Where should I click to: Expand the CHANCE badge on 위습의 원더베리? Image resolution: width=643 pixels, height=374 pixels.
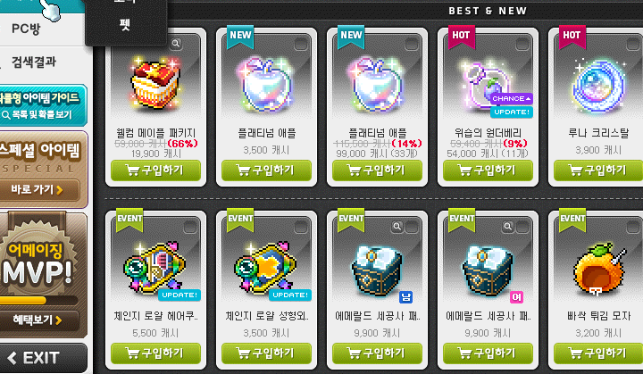coord(512,98)
